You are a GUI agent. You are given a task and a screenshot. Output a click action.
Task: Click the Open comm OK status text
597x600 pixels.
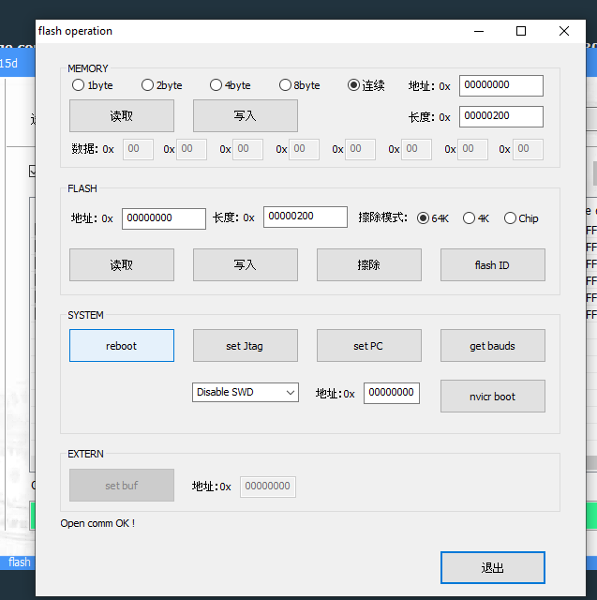coord(97,523)
